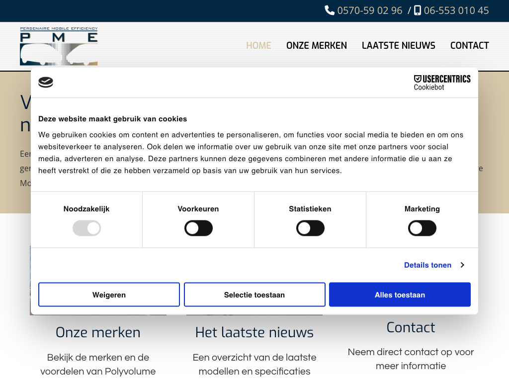Click the Selectie toestaan button
This screenshot has width=509, height=382.
254,295
